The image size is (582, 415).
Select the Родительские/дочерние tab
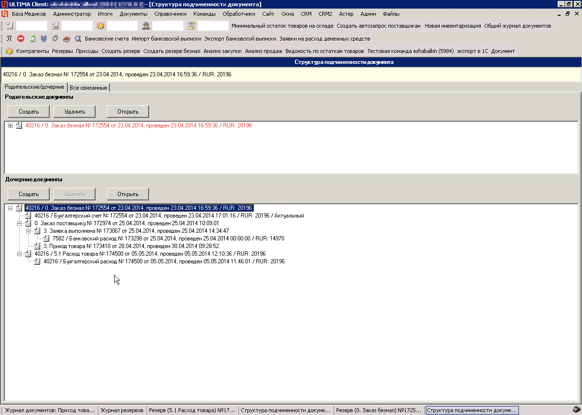tap(34, 87)
